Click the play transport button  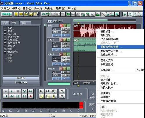tap(12, 91)
